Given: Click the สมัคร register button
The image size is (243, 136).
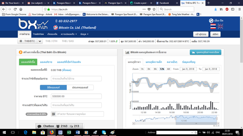Looking at the screenshot, I should pyautogui.click(x=215, y=34).
